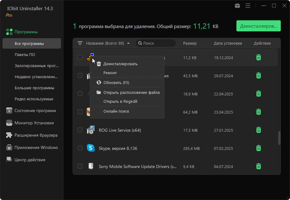Click the trash icon in the Skype row
The height and width of the screenshot is (200, 290).
coord(259,148)
